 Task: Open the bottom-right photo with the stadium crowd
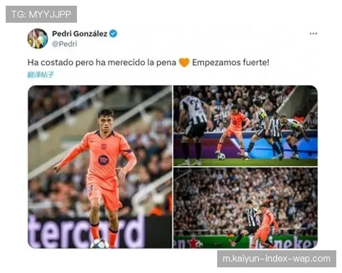click(x=245, y=208)
